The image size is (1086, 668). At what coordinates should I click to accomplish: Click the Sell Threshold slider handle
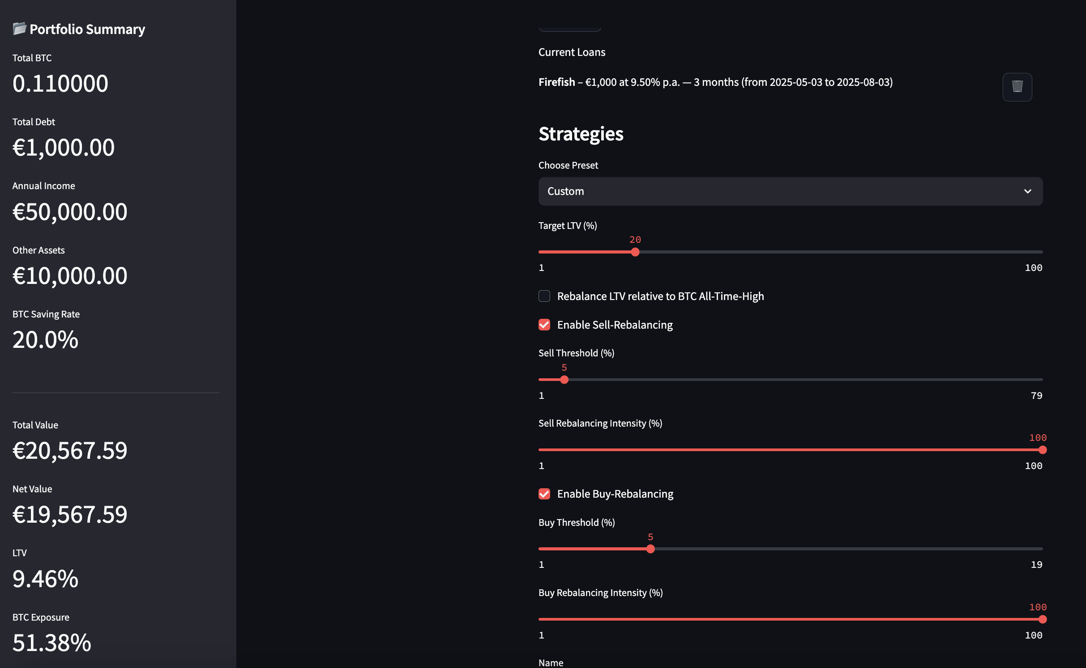[564, 380]
